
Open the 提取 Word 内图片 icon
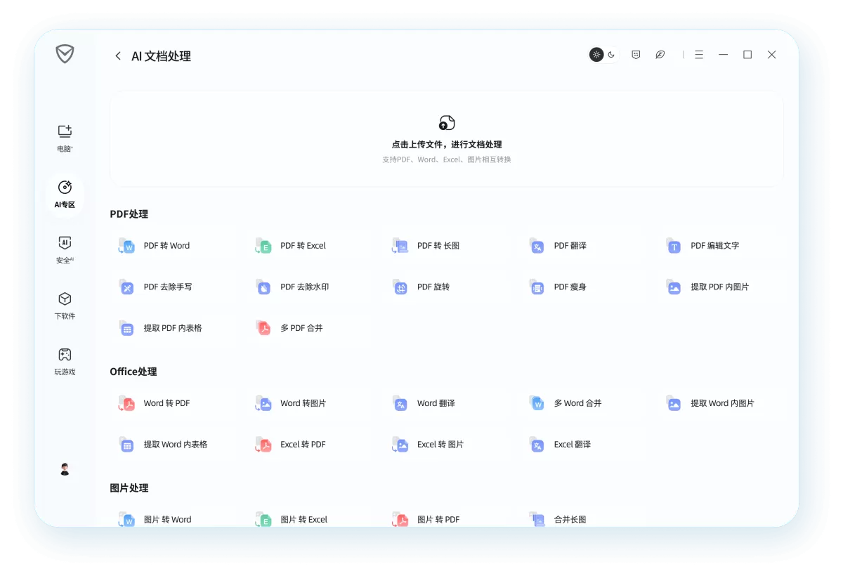[674, 403]
